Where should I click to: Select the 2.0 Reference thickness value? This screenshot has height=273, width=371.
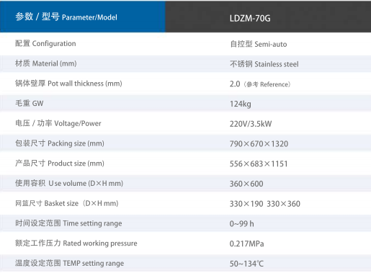point(260,84)
